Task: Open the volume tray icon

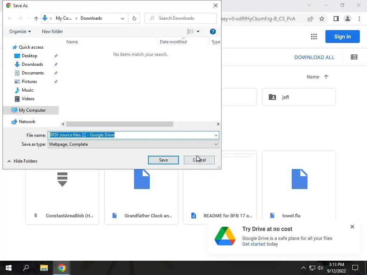Action: point(320,268)
